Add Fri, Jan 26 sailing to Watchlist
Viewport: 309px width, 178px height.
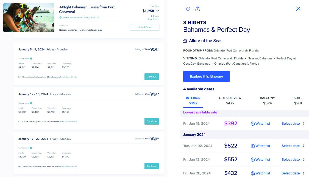260,173
